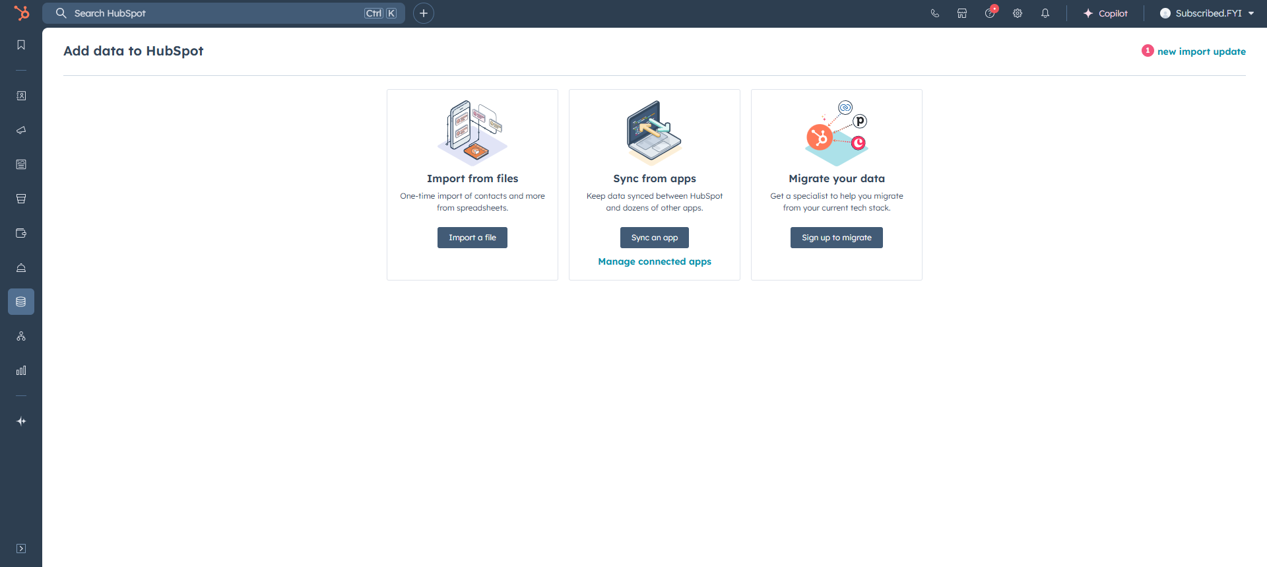Click the Import from files heading

pyautogui.click(x=472, y=178)
